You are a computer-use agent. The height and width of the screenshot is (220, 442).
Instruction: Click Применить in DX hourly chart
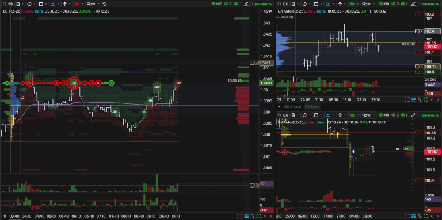429,115
